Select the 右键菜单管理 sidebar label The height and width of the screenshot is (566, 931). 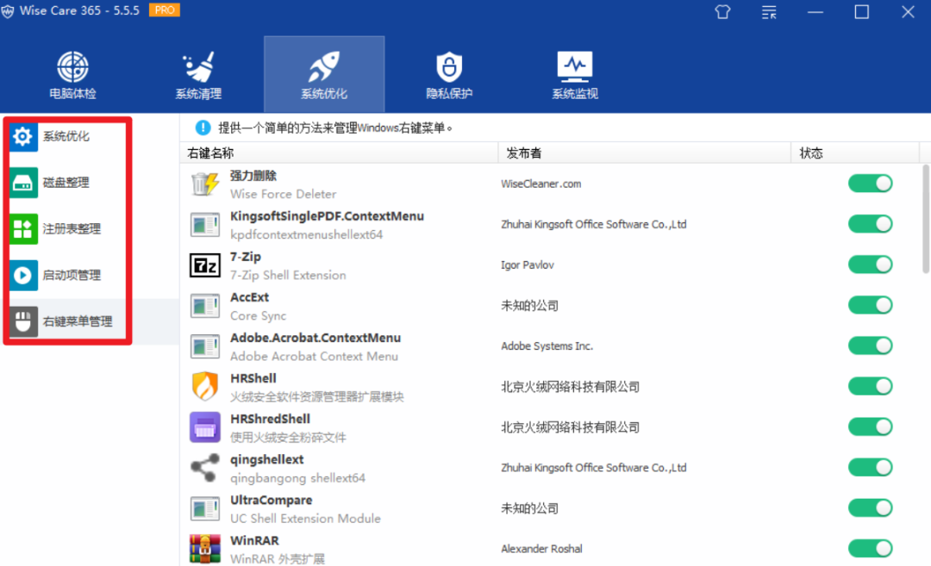(78, 321)
